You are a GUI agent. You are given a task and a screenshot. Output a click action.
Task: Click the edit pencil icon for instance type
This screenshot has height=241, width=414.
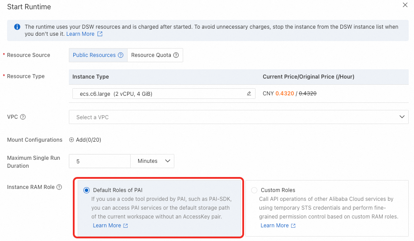(x=249, y=94)
